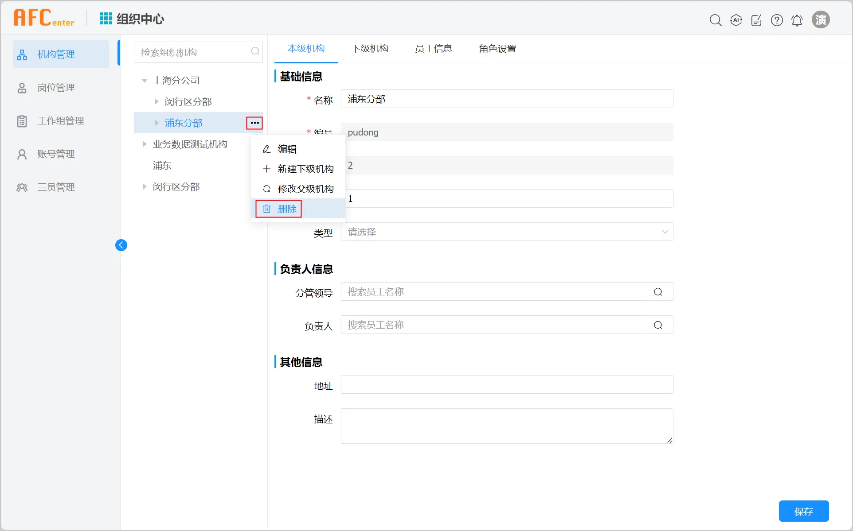Click the search icon in top header
This screenshot has height=531, width=853.
pos(715,20)
